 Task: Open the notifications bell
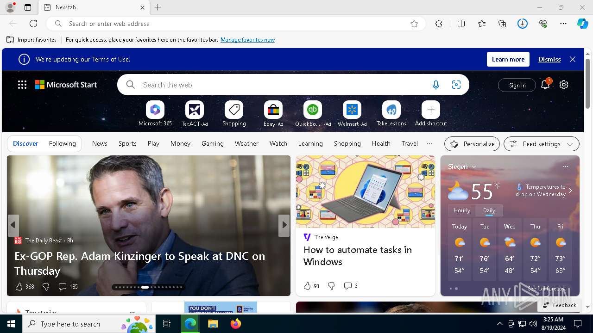point(545,84)
